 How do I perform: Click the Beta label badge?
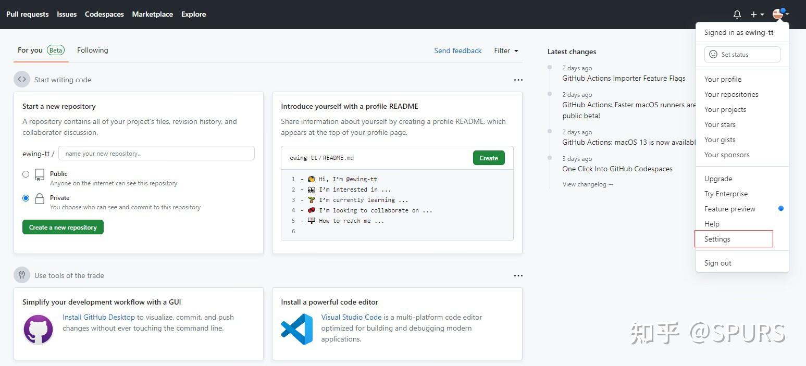click(56, 51)
